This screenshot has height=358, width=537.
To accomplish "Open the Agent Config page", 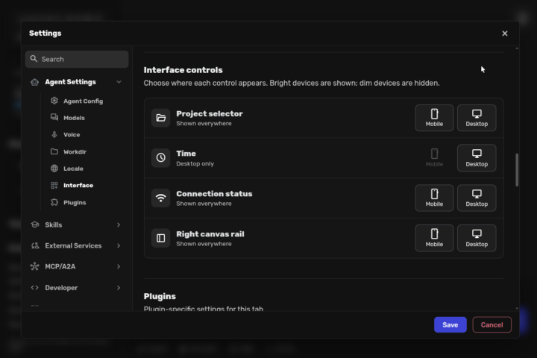I will [x=85, y=101].
